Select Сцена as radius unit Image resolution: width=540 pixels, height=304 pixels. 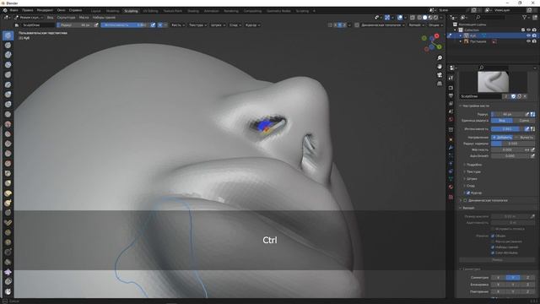524,121
